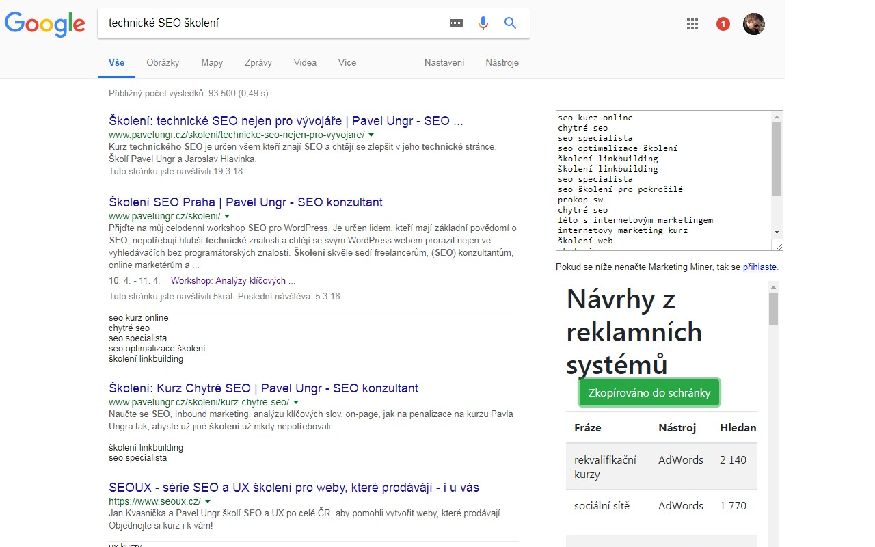Screen dimensions: 875x547
Task: Switch to the Zprávy tab
Action: [258, 62]
